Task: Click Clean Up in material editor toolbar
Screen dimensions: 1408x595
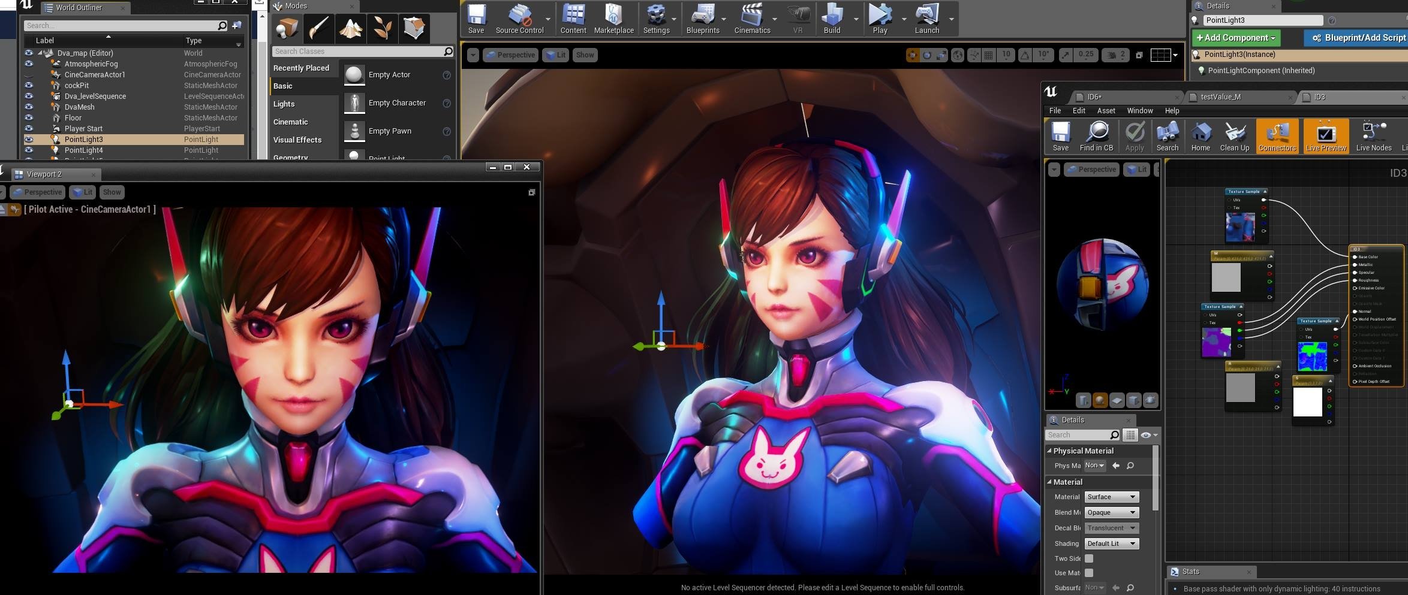Action: click(x=1235, y=136)
